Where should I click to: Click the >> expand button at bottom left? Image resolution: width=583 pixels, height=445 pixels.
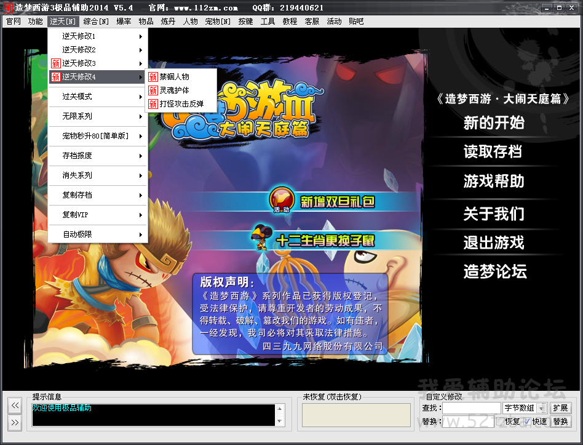click(x=15, y=423)
